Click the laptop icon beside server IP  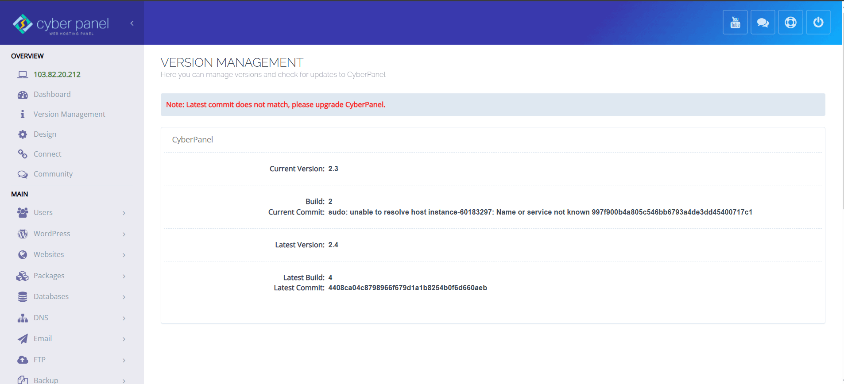(x=23, y=75)
